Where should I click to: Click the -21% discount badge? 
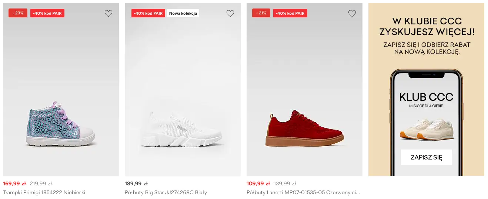pyautogui.click(x=261, y=13)
